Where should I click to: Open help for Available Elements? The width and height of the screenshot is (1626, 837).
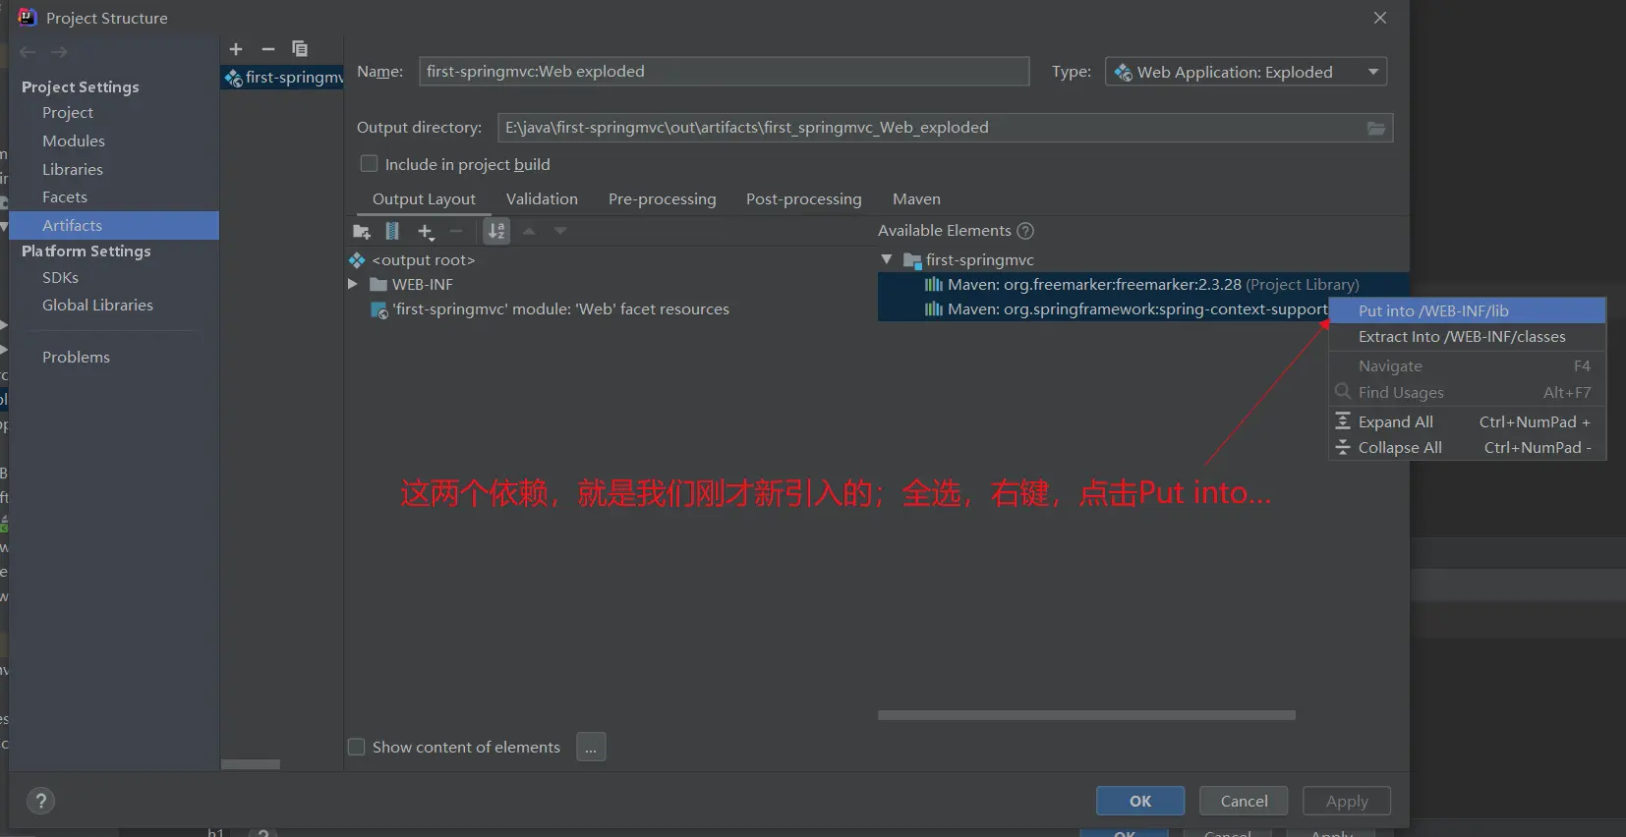pyautogui.click(x=1025, y=231)
